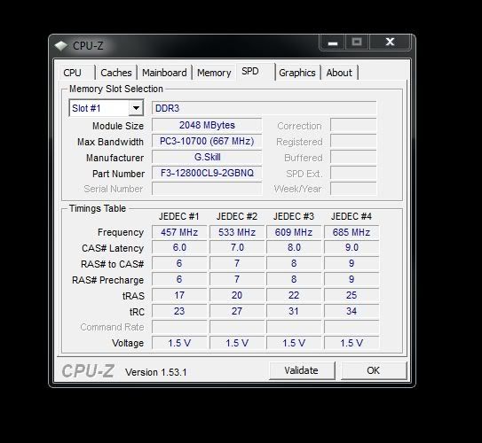Click tRC value 27

(x=237, y=311)
